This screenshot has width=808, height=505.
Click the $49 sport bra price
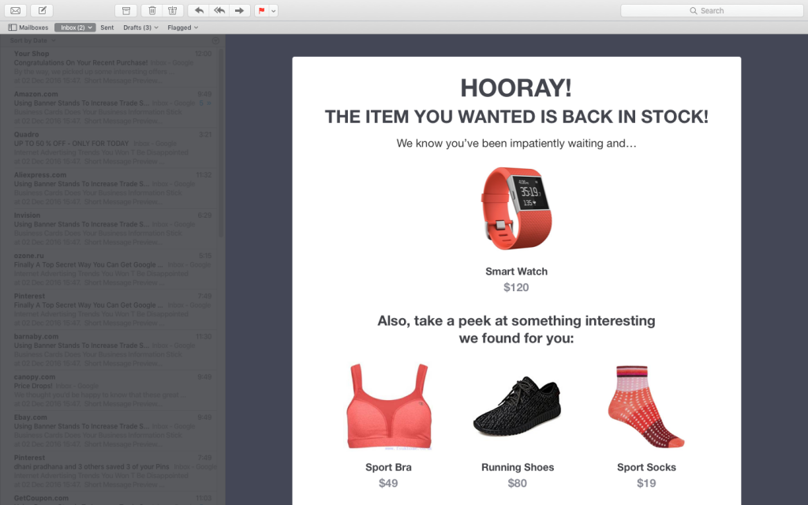pos(388,484)
